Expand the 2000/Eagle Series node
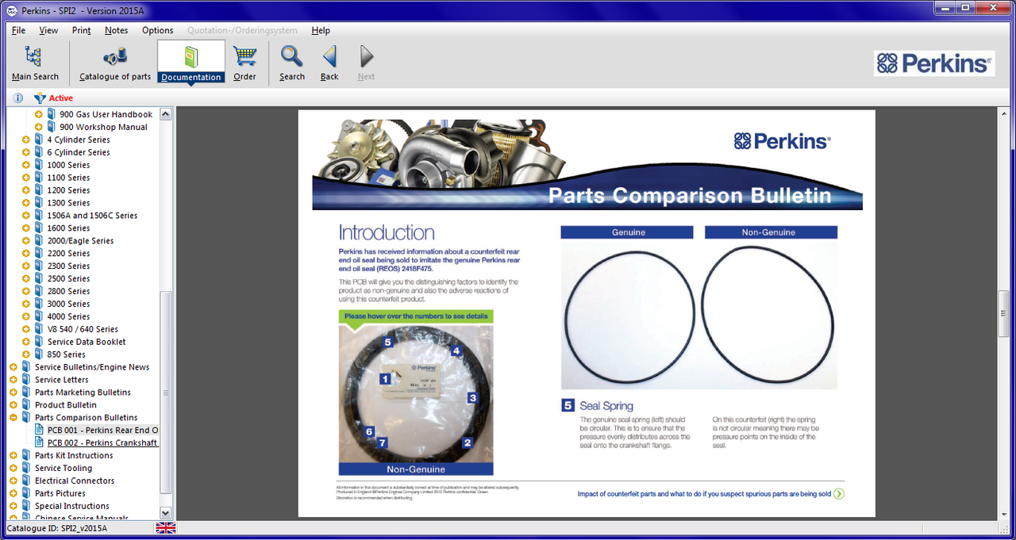This screenshot has width=1016, height=540. point(26,240)
